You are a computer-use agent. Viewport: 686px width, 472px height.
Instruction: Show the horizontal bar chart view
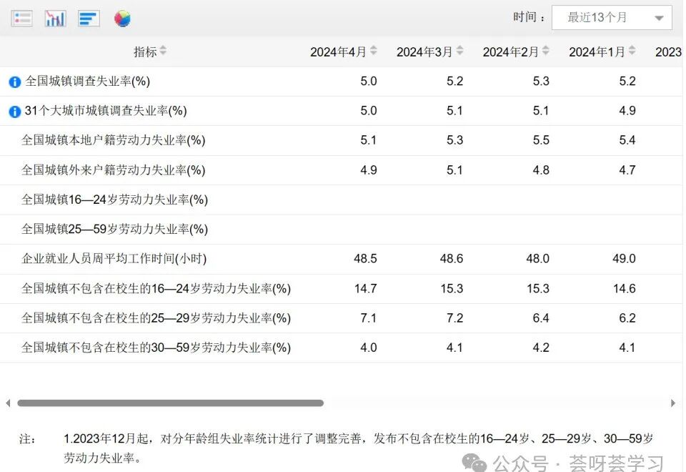click(x=89, y=19)
